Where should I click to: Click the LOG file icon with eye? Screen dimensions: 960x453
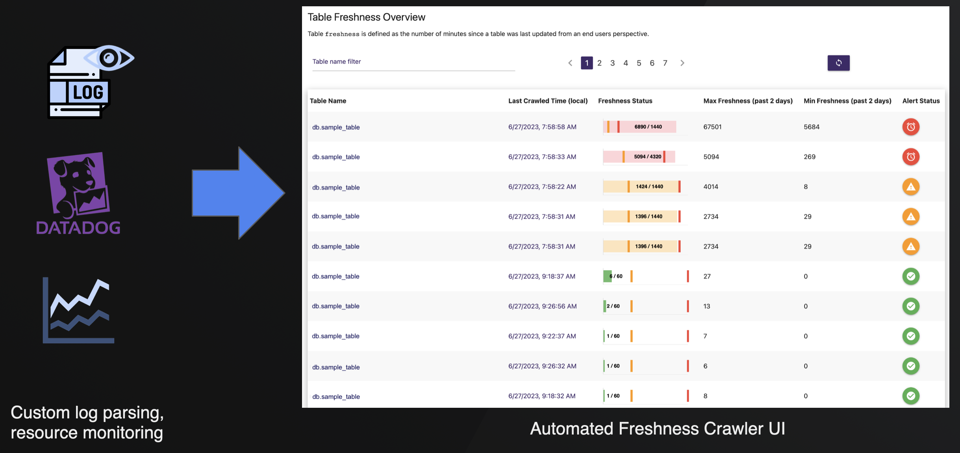91,82
